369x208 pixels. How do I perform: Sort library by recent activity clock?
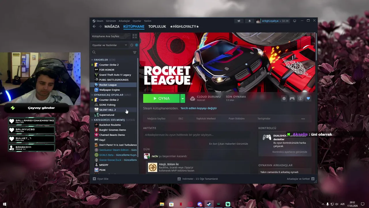(132, 45)
